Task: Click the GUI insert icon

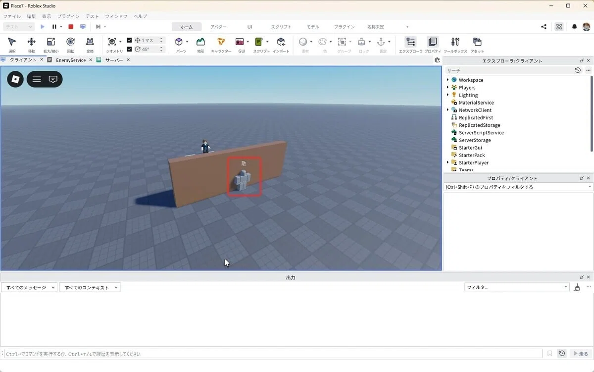Action: [x=240, y=42]
